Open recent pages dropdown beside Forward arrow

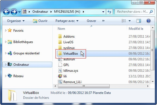click(19, 12)
